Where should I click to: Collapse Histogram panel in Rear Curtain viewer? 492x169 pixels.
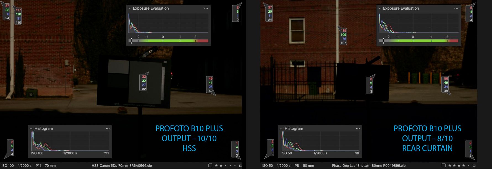pos(281,129)
